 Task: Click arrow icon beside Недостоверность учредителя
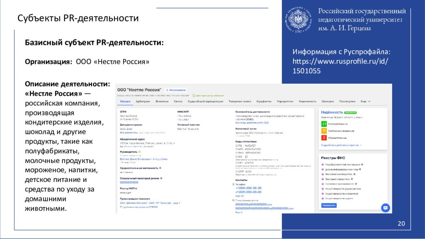322,194
